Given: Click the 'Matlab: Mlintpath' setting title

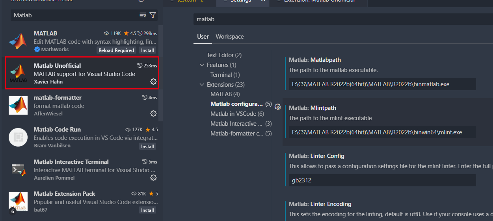Looking at the screenshot, I should (x=313, y=108).
